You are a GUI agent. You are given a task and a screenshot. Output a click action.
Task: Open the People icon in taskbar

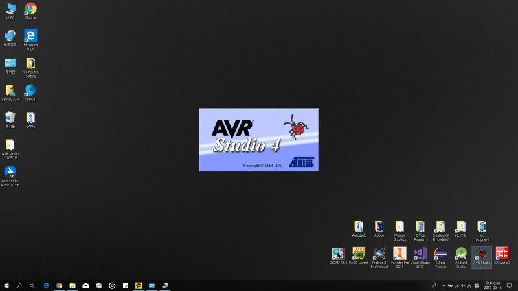[434, 286]
